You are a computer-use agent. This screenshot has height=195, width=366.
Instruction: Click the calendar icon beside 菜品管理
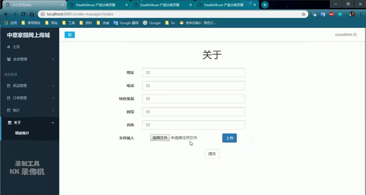(9, 86)
